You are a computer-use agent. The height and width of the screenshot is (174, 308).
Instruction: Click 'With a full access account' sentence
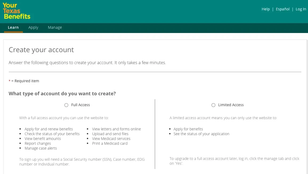coord(64,118)
